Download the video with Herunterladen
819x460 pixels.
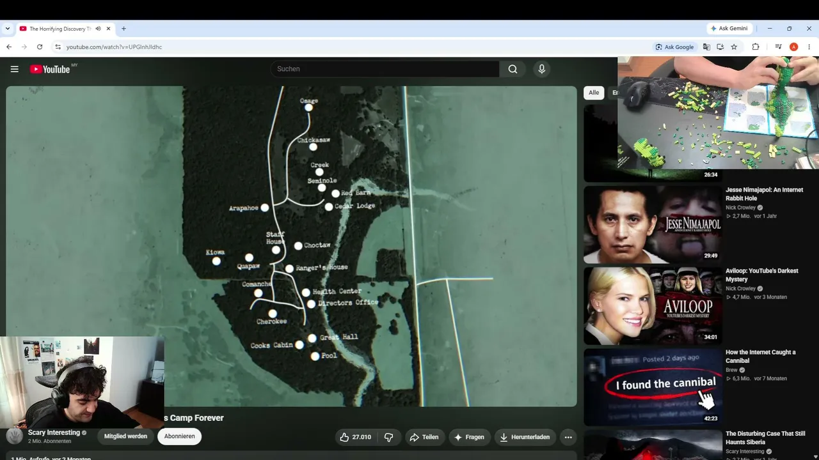tap(525, 437)
